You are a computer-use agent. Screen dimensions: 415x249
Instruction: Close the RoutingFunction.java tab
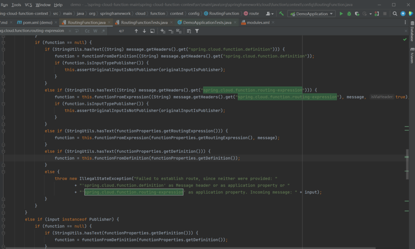pyautogui.click(x=109, y=22)
